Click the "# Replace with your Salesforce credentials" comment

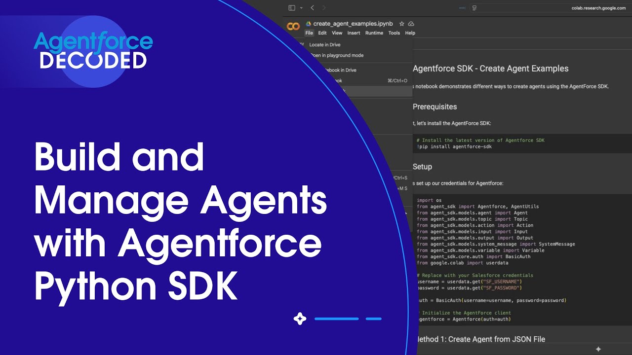(x=475, y=275)
